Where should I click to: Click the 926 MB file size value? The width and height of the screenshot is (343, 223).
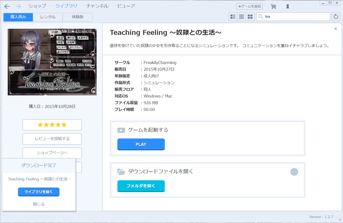[151, 103]
